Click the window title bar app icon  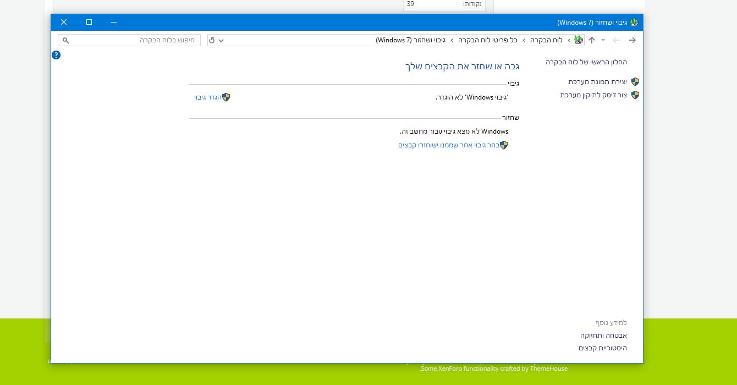(x=634, y=23)
